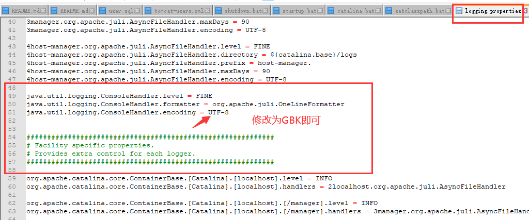Screen dimensions: 529x220
Task: Click the '# Facility specific properties.' comment
Action: pyautogui.click(x=90, y=145)
